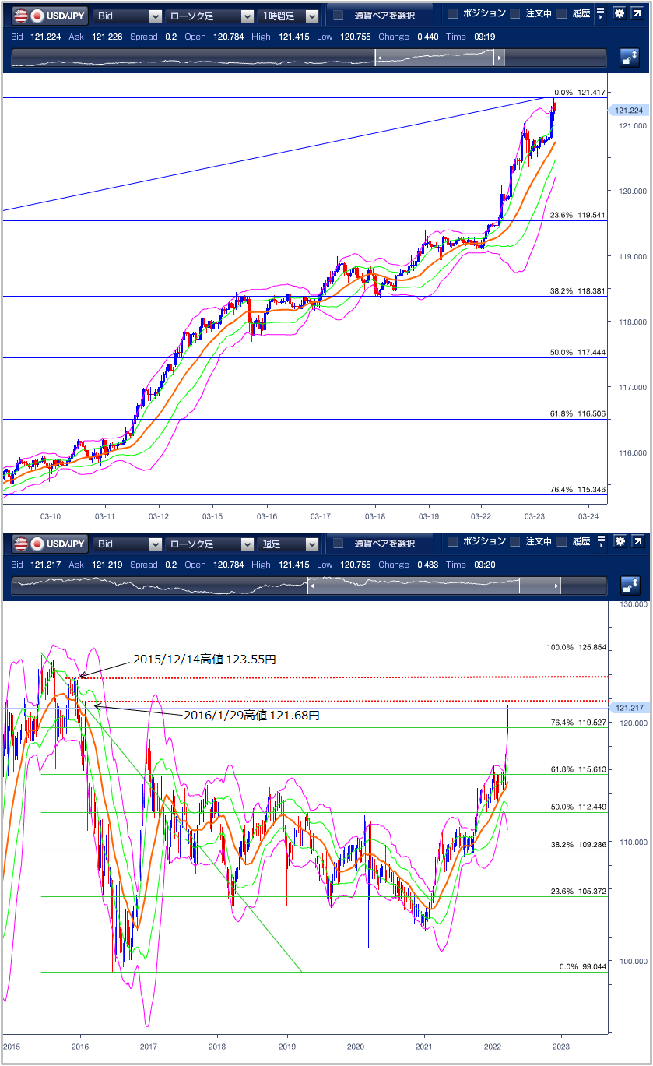653x1066 pixels.
Task: Open the list menu icon in hourly chart
Action: coord(600,14)
